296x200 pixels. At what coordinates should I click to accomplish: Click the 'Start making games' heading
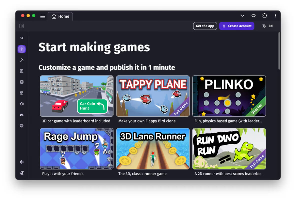94,47
